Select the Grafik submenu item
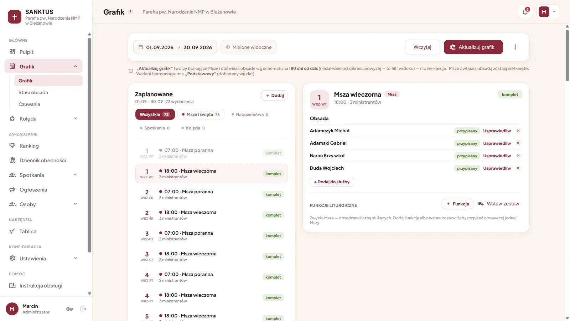The image size is (570, 321). click(x=48, y=81)
